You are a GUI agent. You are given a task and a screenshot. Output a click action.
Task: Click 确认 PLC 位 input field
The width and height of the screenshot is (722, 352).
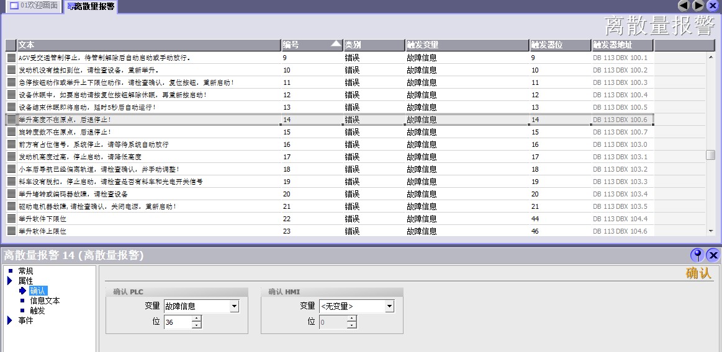tap(178, 322)
